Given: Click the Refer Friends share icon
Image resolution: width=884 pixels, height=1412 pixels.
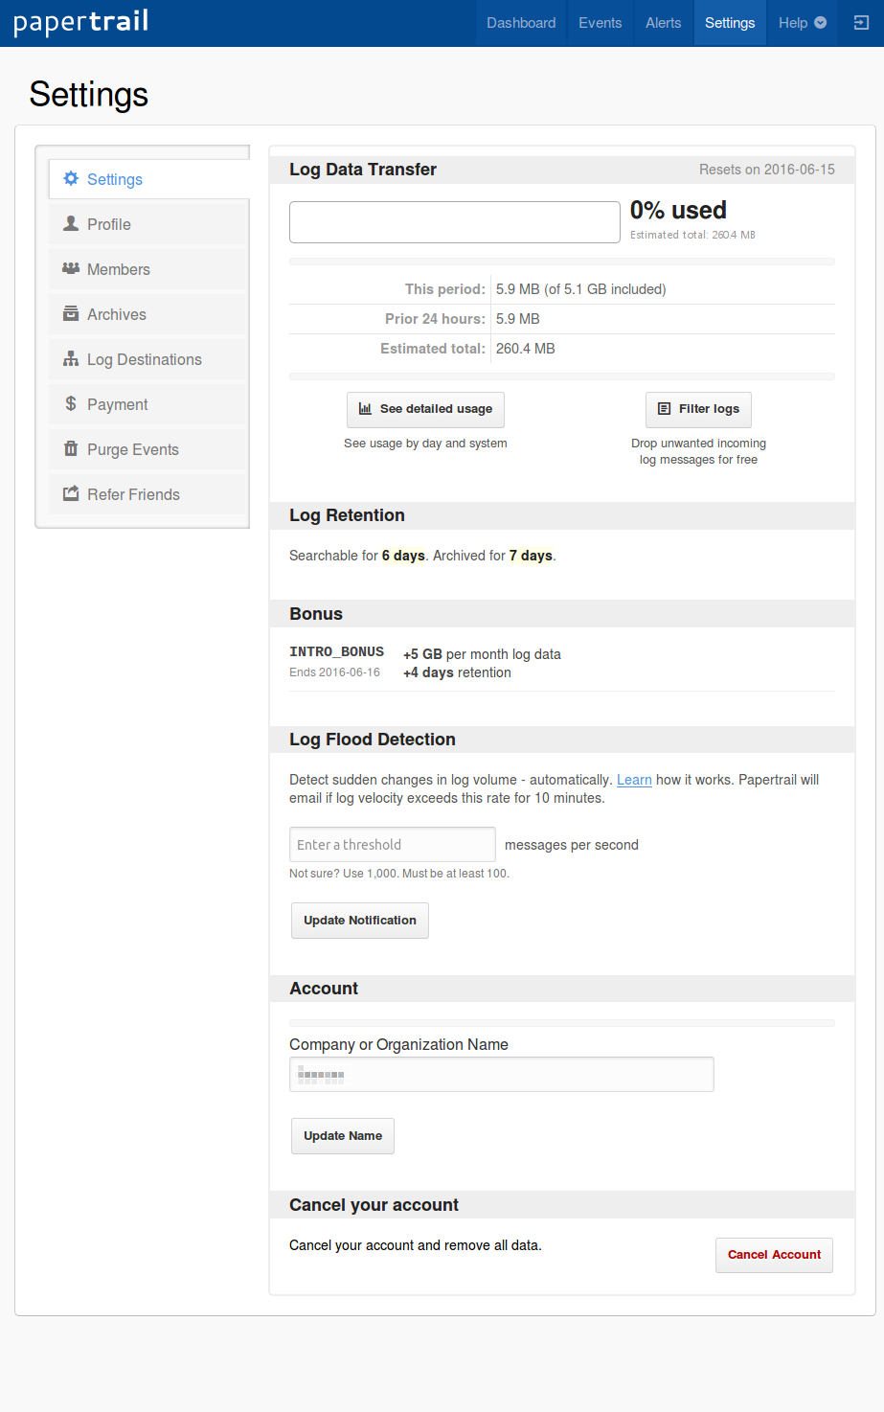Looking at the screenshot, I should (71, 494).
